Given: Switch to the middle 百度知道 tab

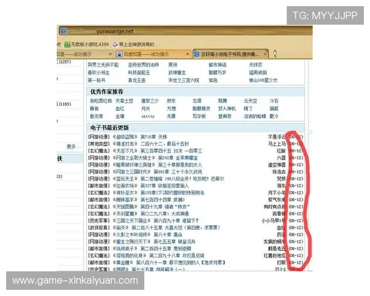Looking at the screenshot, I should [153, 54].
